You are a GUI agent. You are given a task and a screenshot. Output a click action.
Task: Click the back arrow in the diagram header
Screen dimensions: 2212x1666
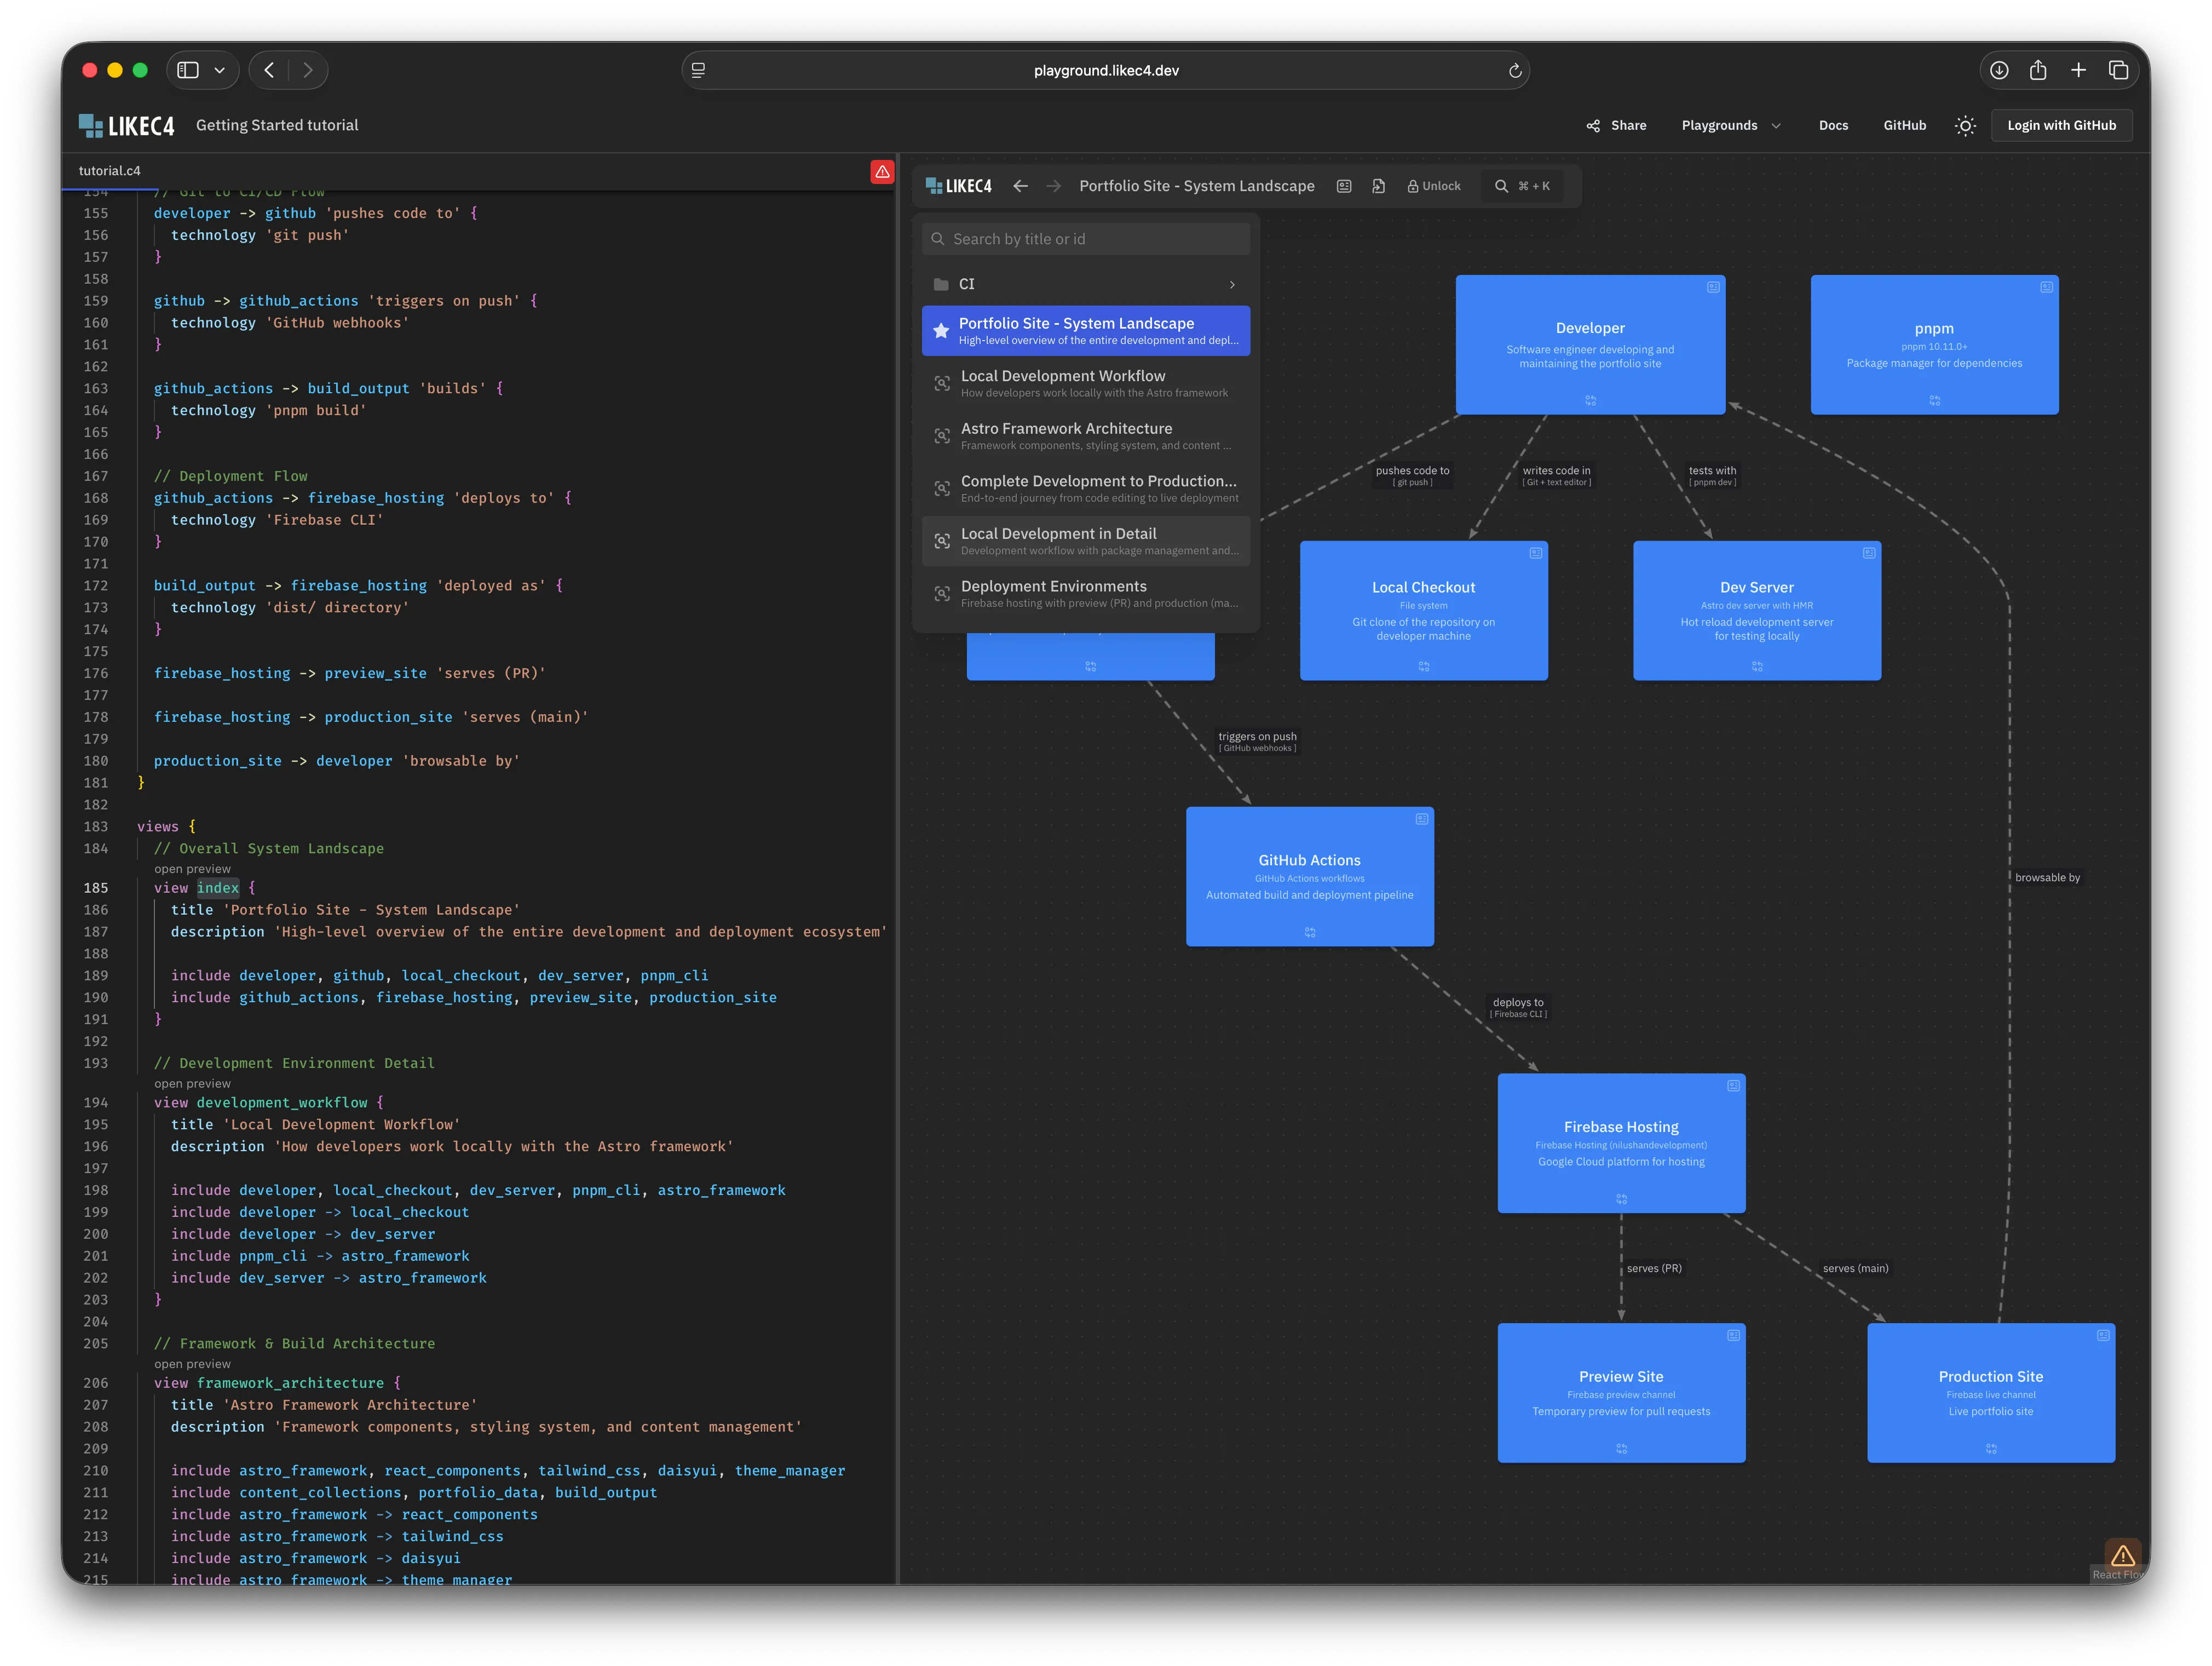click(1020, 186)
